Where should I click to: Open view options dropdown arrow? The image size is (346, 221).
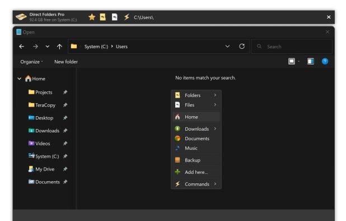(x=298, y=61)
